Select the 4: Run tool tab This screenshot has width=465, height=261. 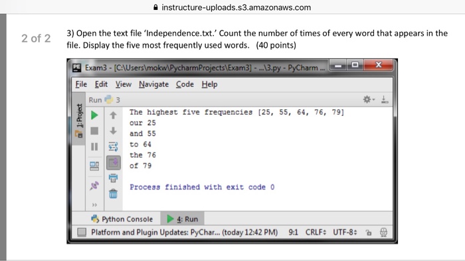183,219
